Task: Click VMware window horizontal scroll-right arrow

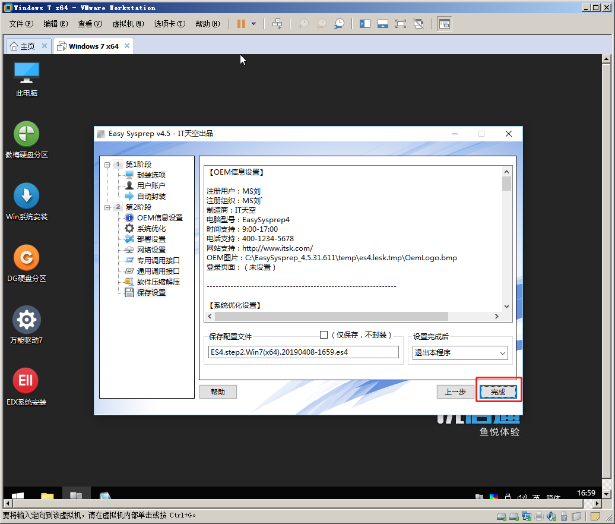Action: click(597, 504)
